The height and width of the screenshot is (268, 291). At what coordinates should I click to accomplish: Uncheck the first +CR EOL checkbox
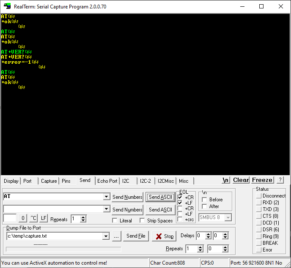click(180, 197)
